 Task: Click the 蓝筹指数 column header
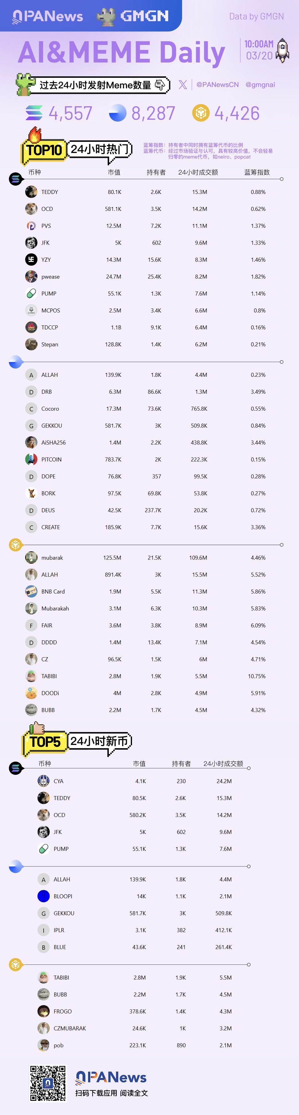pos(257,172)
